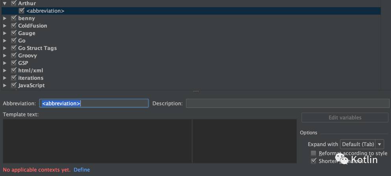391x176 pixels.
Task: Click the panel splitter grip handle
Action: [196, 92]
